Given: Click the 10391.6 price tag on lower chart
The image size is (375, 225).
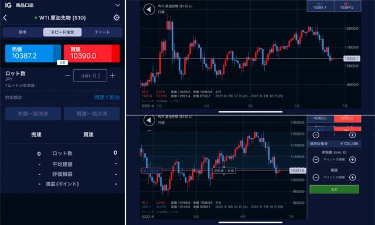Looking at the screenshot, I should point(298,171).
